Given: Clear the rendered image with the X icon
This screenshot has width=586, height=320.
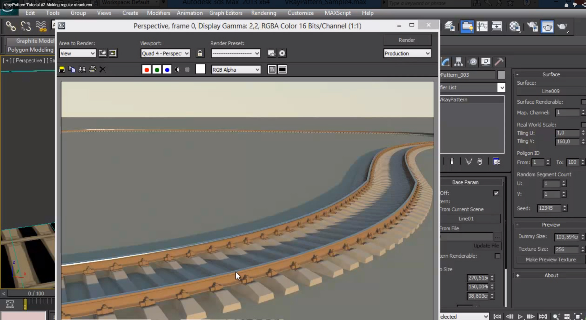Looking at the screenshot, I should [102, 69].
